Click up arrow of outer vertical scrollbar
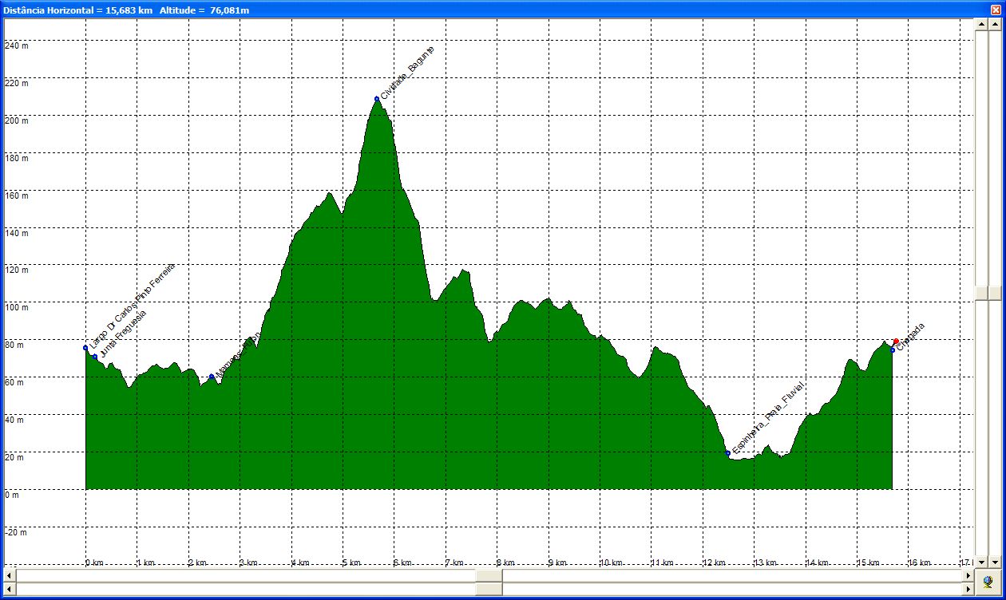Image resolution: width=1006 pixels, height=600 pixels. (x=996, y=23)
